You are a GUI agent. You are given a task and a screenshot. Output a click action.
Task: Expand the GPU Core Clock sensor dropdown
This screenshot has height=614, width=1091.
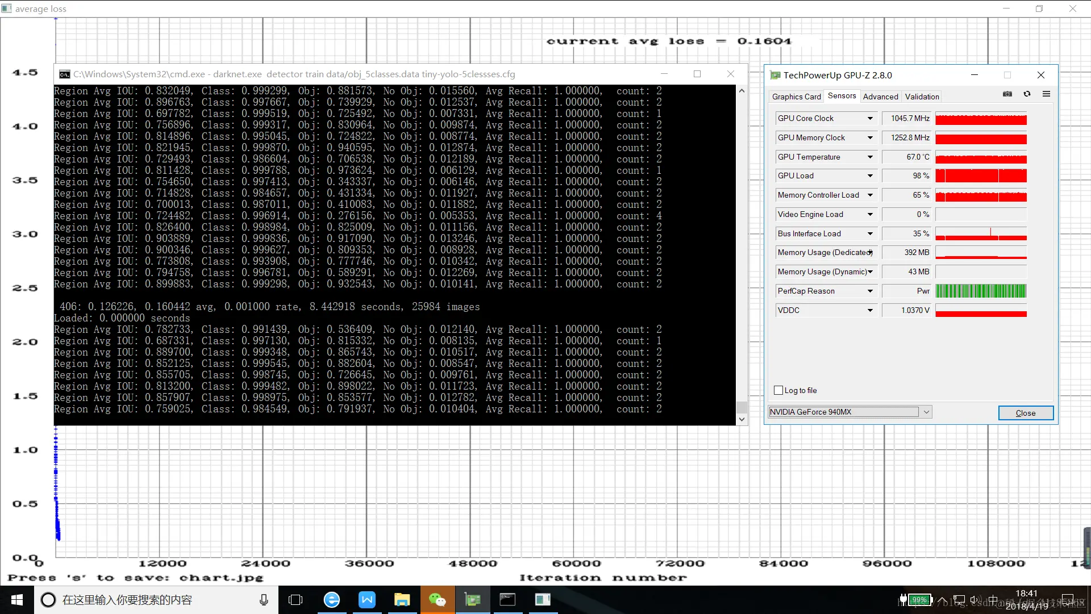(x=870, y=119)
